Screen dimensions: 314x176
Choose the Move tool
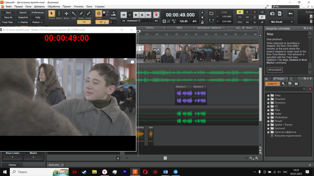66,14
